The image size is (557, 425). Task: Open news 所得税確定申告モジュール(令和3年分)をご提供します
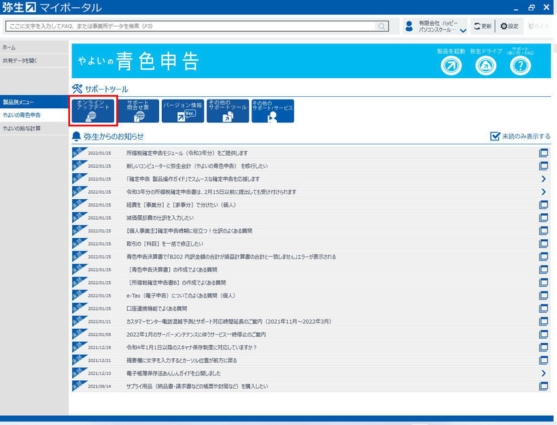(187, 153)
